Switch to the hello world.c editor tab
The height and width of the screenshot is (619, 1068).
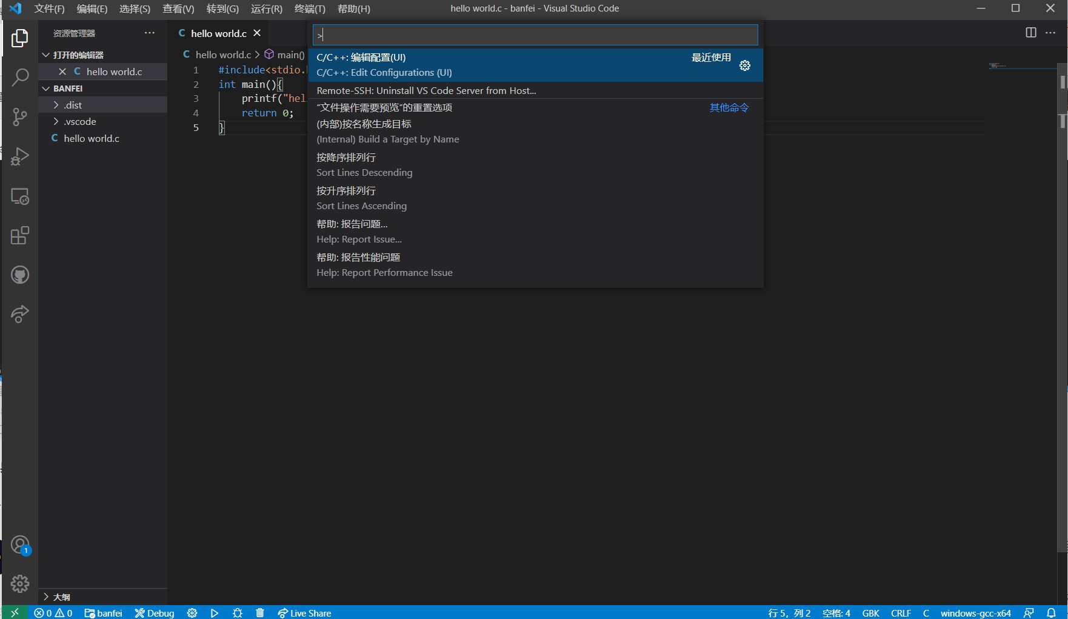pos(218,33)
